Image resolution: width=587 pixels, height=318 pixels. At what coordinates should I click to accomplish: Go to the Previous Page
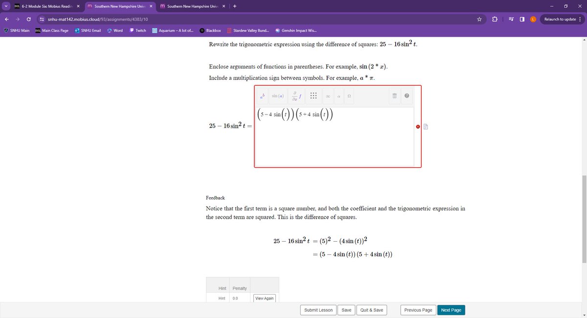click(x=418, y=310)
